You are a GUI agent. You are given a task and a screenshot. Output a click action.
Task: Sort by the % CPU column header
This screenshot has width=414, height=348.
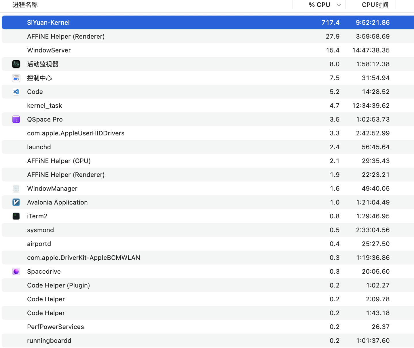click(x=319, y=5)
